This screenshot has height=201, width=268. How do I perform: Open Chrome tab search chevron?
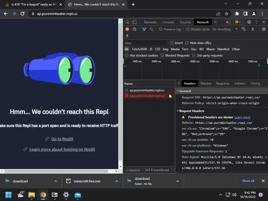coord(226,4)
